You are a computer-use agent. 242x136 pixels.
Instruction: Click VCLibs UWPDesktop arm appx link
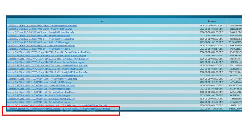pyautogui.click(x=45, y=62)
